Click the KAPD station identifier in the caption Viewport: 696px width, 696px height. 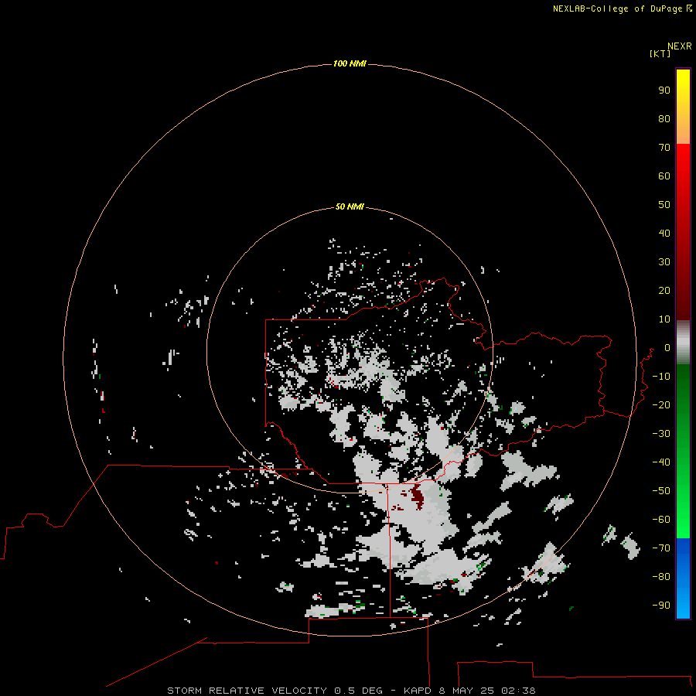point(418,691)
